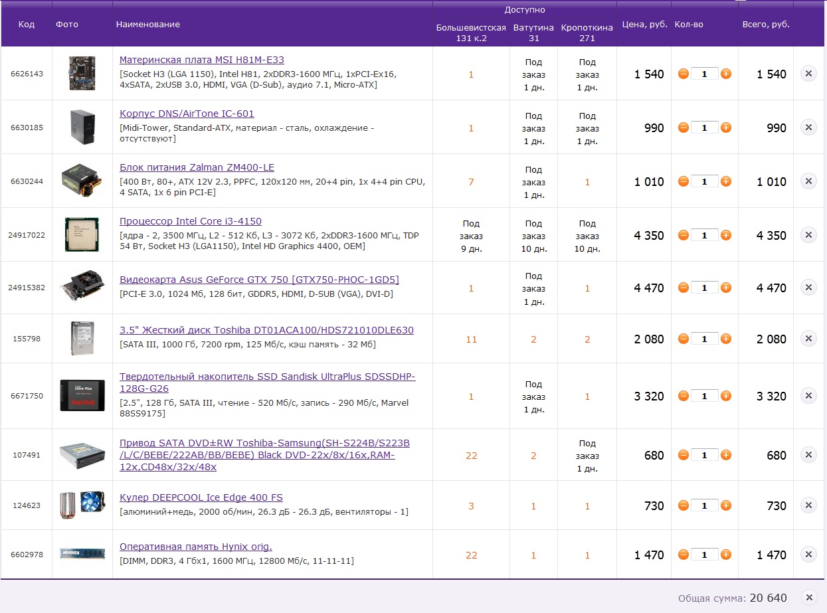Click quantity field for DVD±RW drive
827x613 pixels.
pyautogui.click(x=704, y=455)
